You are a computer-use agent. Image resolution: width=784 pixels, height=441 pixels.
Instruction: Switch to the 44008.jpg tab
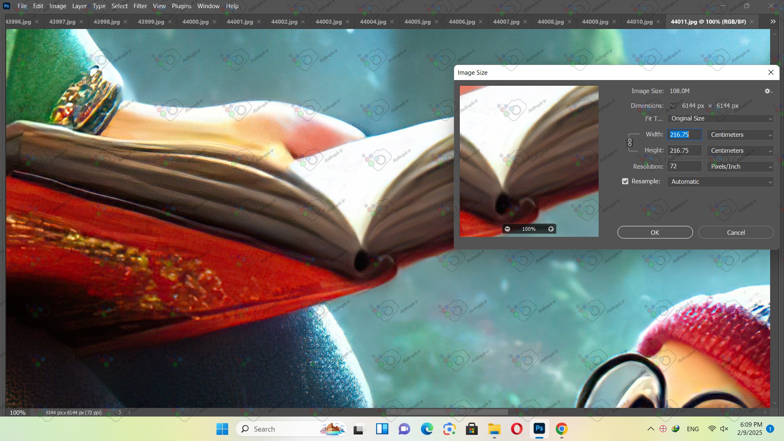click(550, 22)
